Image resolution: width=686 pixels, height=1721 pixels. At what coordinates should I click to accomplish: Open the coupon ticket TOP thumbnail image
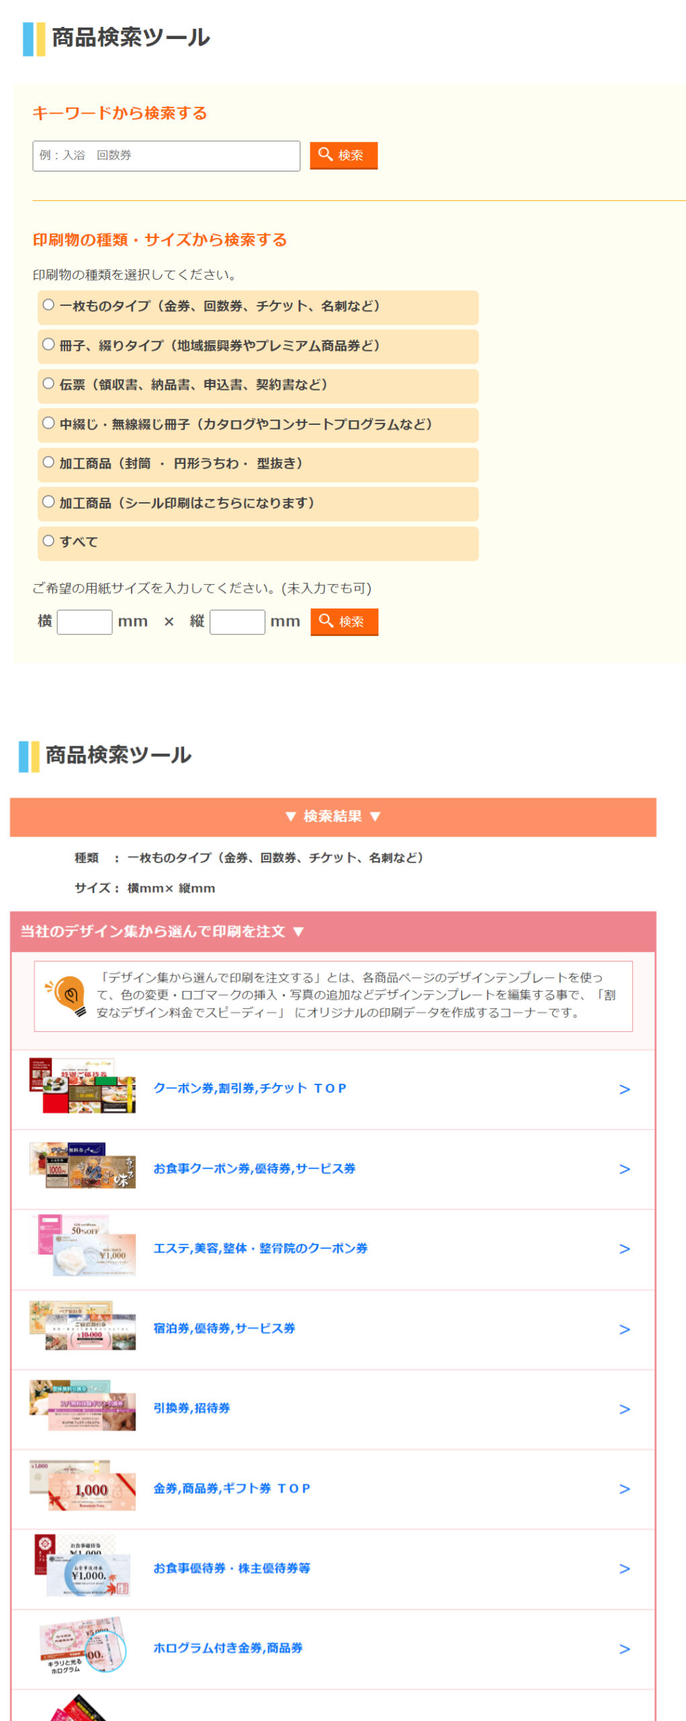point(83,1086)
